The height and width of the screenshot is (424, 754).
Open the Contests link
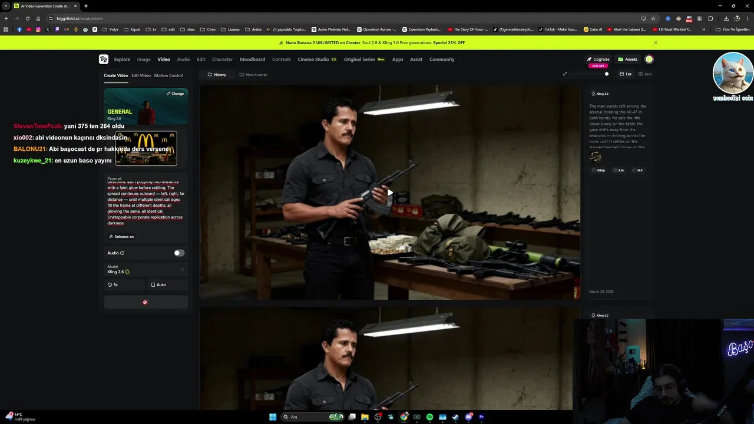(x=281, y=59)
